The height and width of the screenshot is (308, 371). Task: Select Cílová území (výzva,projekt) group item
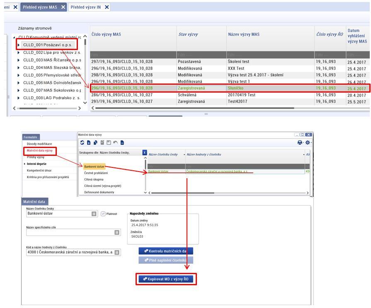[103, 186]
